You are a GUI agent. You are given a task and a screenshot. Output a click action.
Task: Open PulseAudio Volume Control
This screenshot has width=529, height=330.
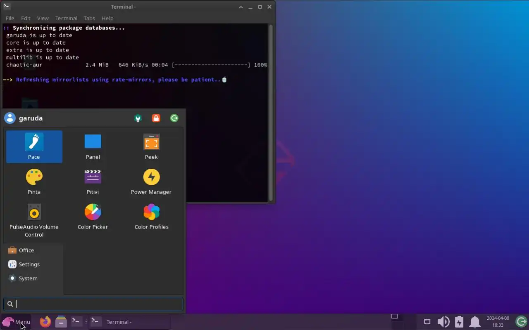(x=34, y=220)
